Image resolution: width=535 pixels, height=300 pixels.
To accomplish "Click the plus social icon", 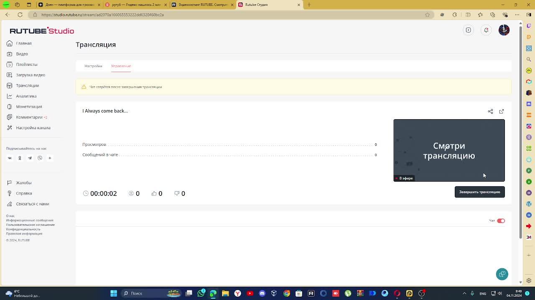I will click(50, 158).
